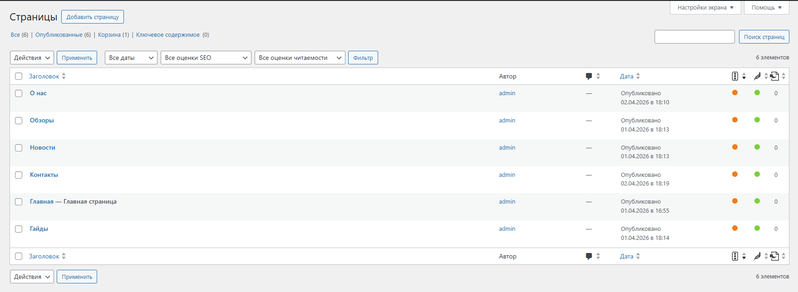Show the 'Корзина' trash pages view
This screenshot has width=798, height=292.
(109, 35)
